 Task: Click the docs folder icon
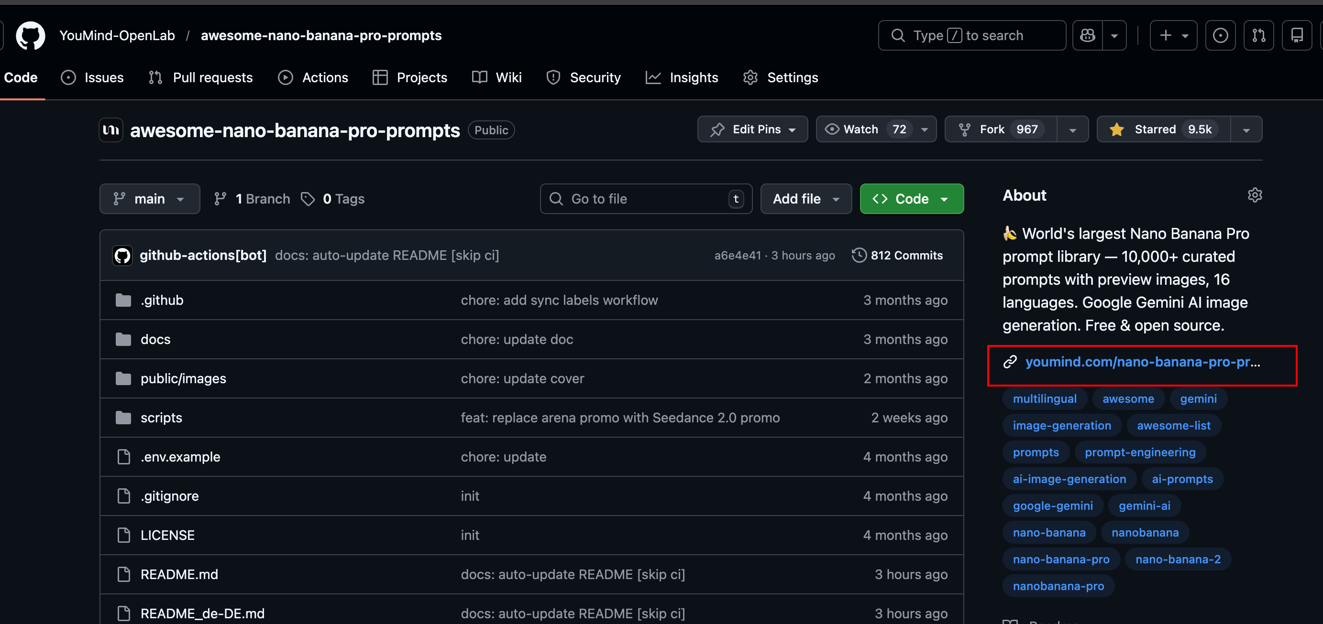[x=123, y=339]
